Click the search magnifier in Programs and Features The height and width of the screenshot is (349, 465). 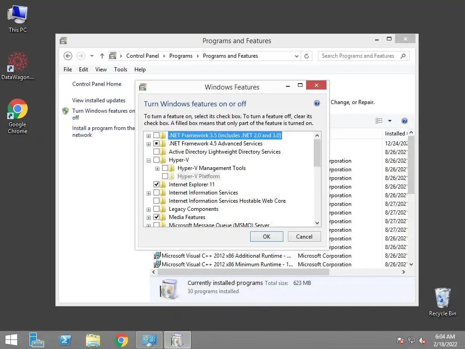[403, 56]
